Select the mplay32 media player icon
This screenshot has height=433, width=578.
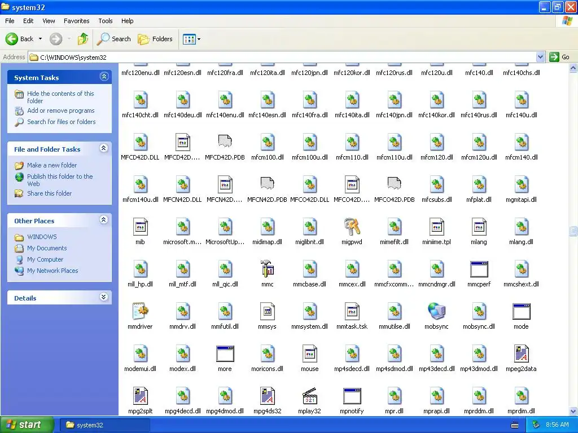click(310, 396)
